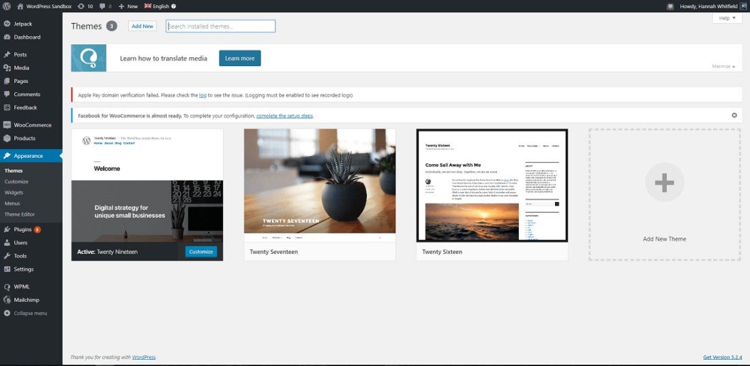Click the Users sidebar icon
This screenshot has height=366, width=750.
7,242
